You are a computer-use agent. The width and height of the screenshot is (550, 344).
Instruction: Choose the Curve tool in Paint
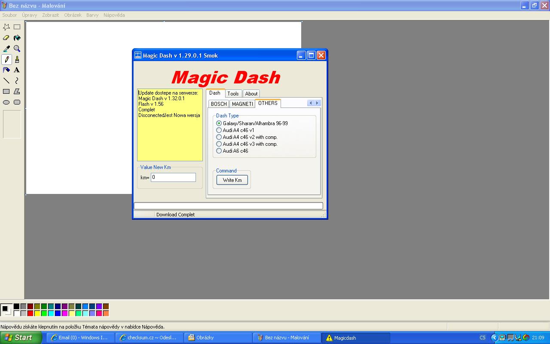(x=17, y=80)
